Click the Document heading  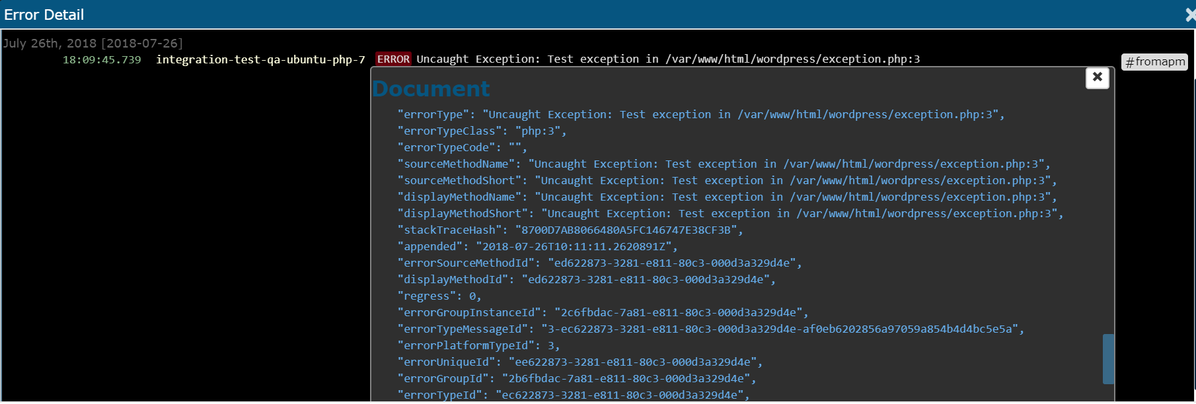pos(431,88)
